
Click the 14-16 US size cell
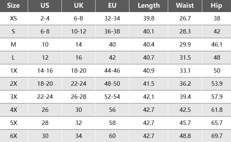pyautogui.click(x=45, y=71)
